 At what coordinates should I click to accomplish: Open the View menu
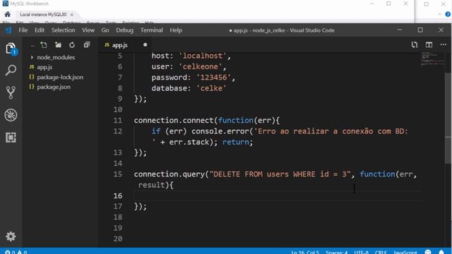pyautogui.click(x=88, y=30)
